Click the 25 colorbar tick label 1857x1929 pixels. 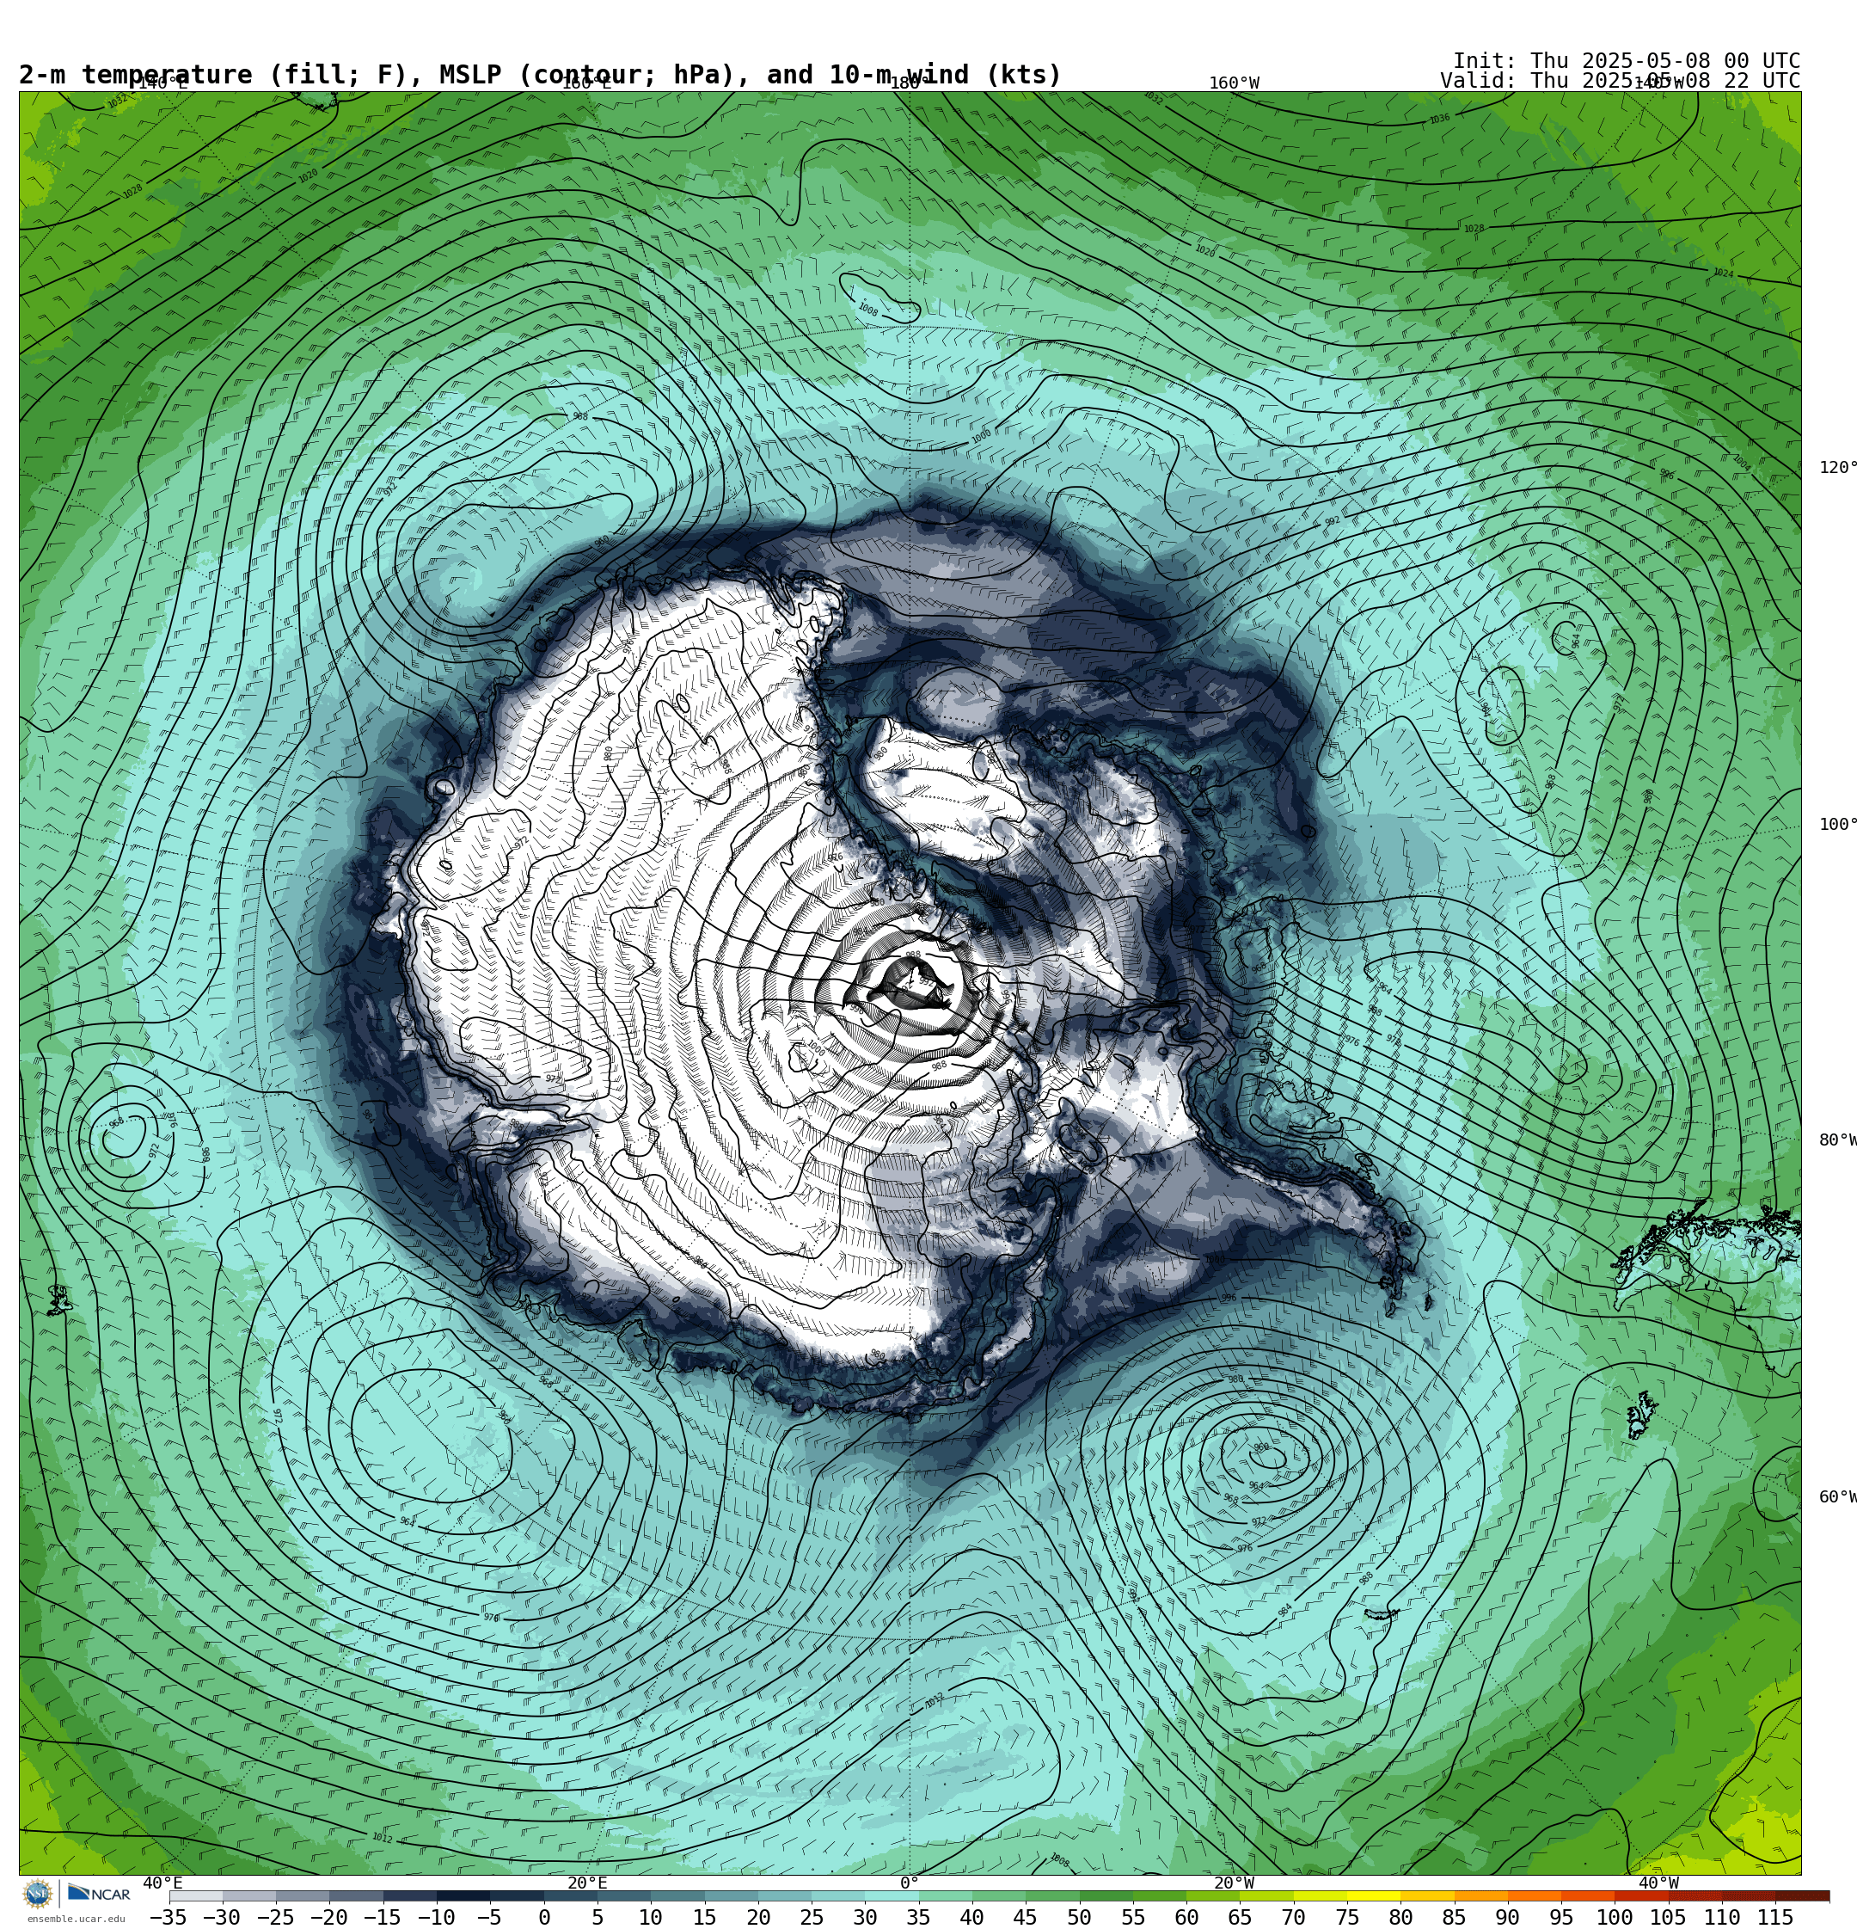(811, 1917)
